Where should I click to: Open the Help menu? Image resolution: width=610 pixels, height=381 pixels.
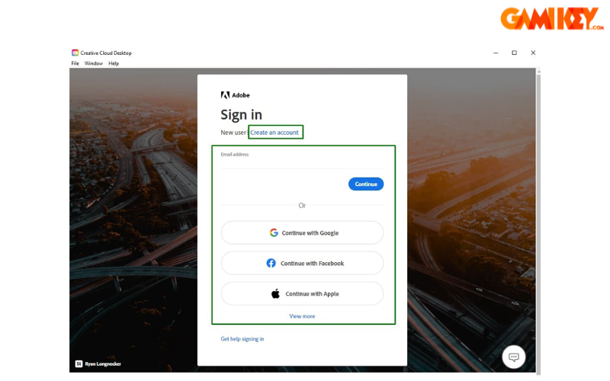tap(114, 63)
